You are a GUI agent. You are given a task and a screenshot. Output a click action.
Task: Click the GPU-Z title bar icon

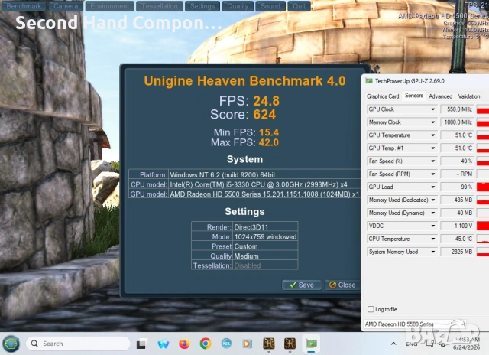[x=369, y=81]
